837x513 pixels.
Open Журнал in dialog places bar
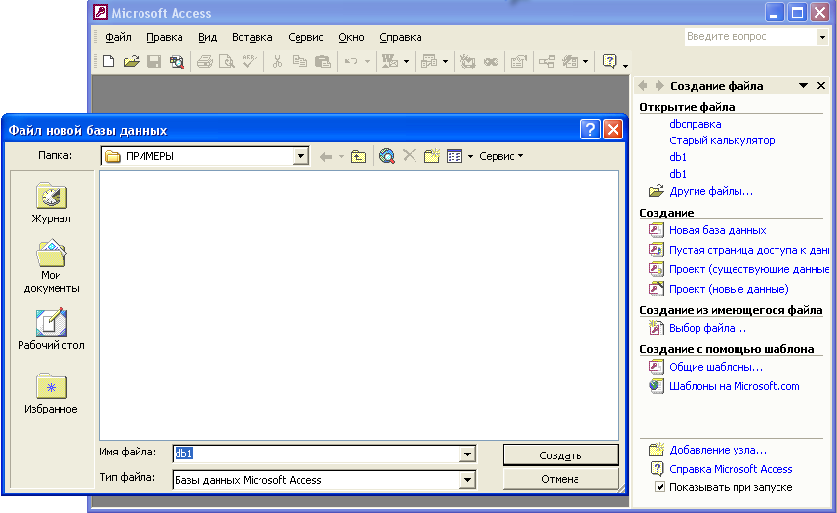tap(52, 204)
